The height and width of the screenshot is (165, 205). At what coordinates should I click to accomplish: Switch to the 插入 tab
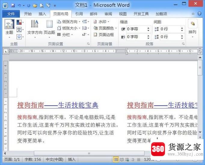click(x=42, y=14)
